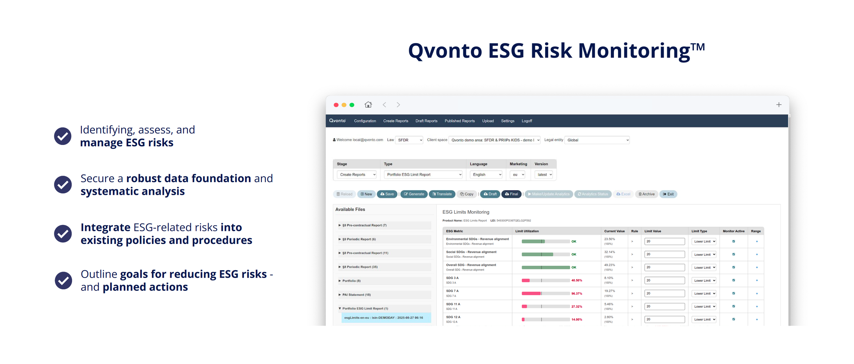Click the Analytics Status button

(593, 194)
